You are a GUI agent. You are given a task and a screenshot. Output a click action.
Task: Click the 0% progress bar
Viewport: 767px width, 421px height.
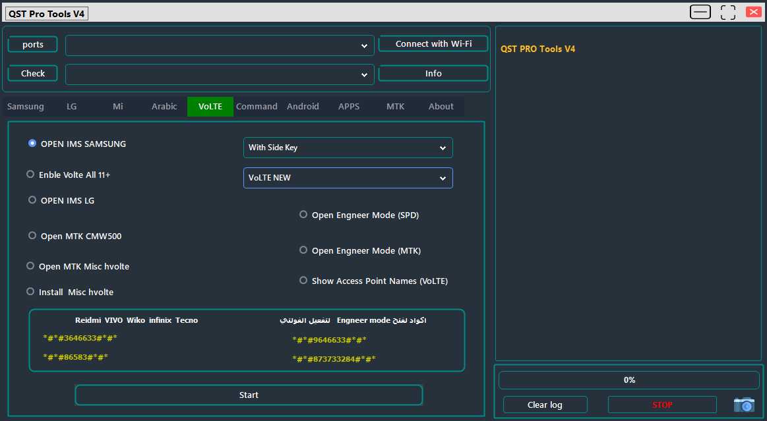tap(629, 379)
